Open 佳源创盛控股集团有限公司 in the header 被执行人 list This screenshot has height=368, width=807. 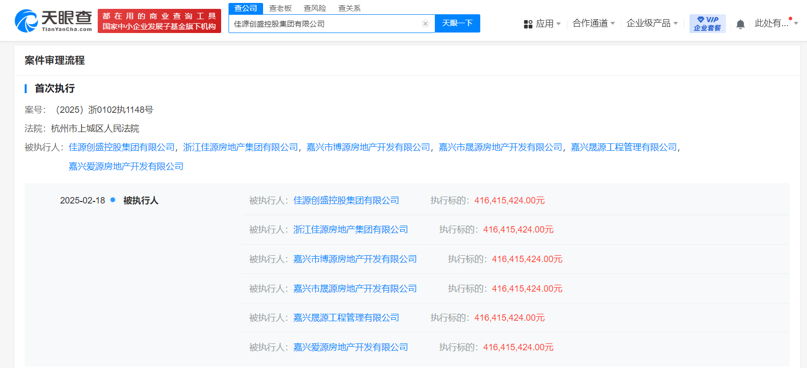[x=122, y=147]
